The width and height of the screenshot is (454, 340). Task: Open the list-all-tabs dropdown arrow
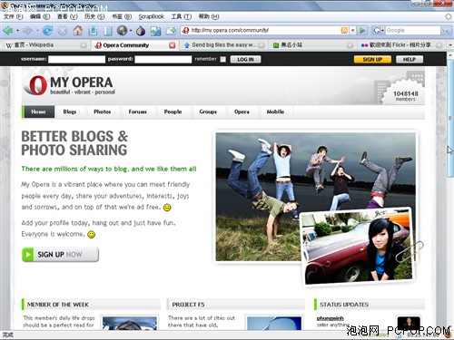coord(450,45)
